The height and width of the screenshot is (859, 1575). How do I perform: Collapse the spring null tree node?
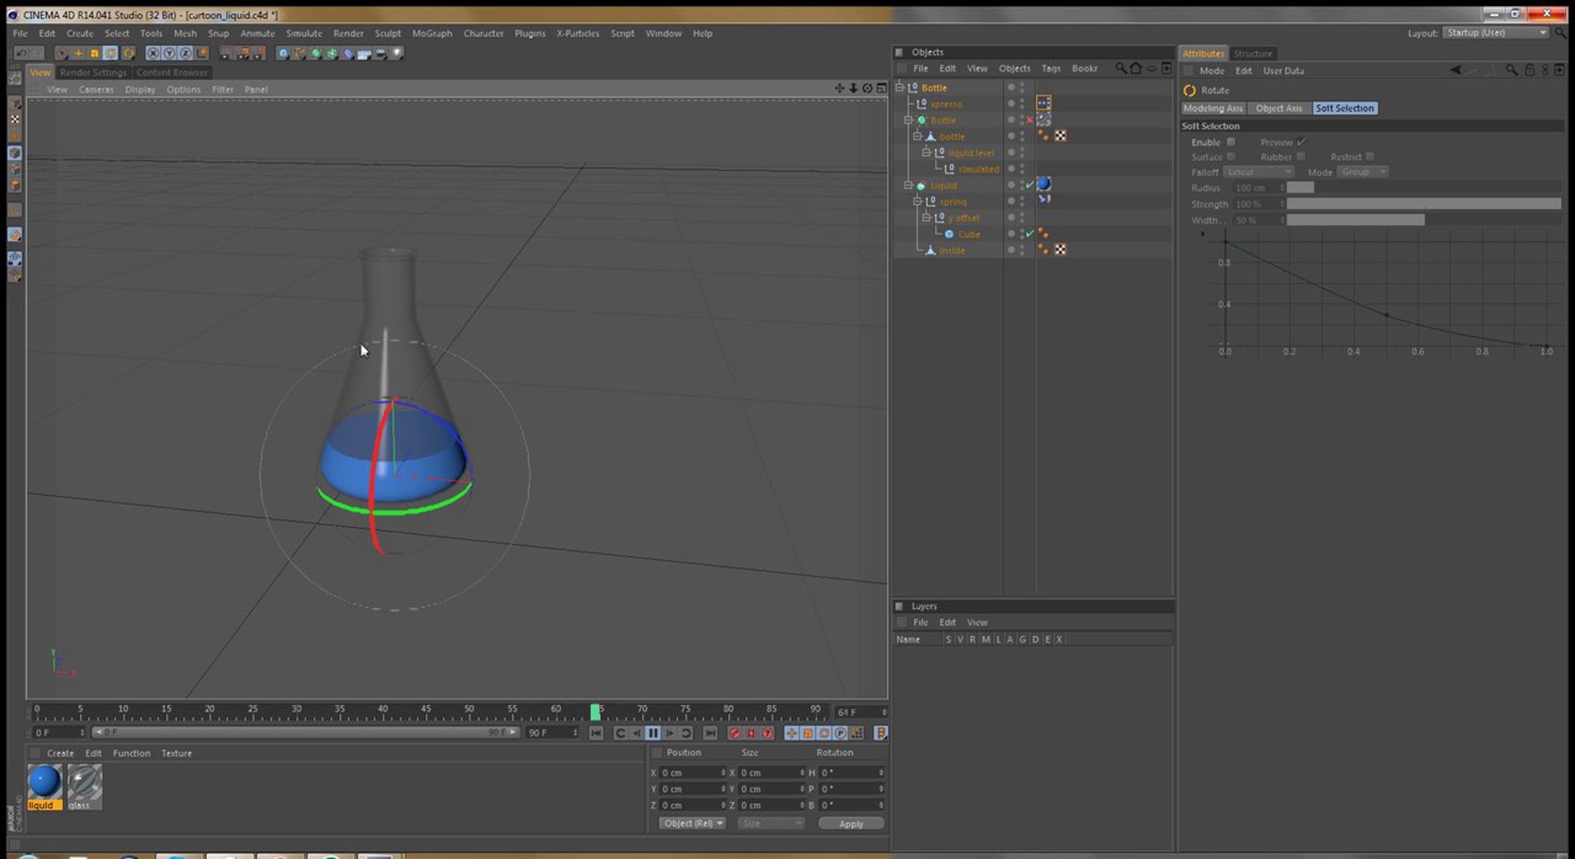click(x=918, y=201)
